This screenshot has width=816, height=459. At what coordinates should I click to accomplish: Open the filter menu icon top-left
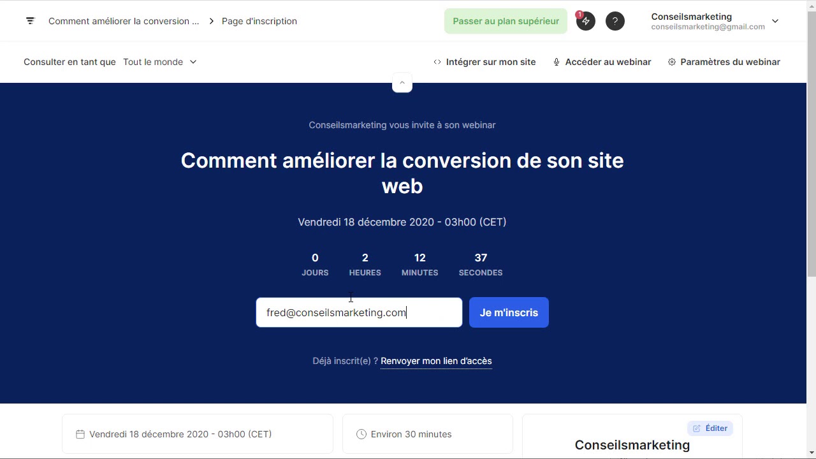(30, 21)
